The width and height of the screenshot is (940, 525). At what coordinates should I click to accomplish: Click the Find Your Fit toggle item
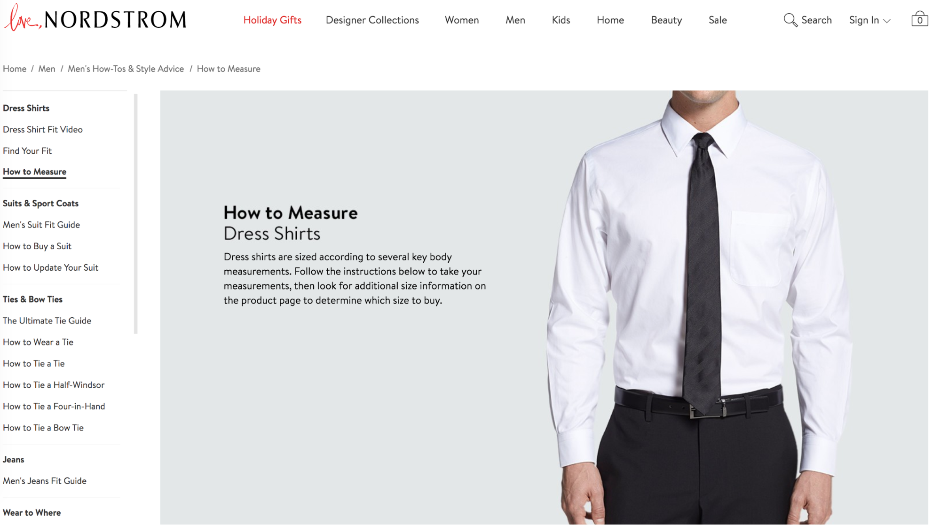coord(27,150)
